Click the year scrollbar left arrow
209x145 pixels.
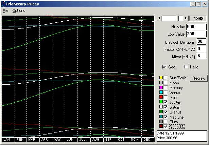click(159, 18)
